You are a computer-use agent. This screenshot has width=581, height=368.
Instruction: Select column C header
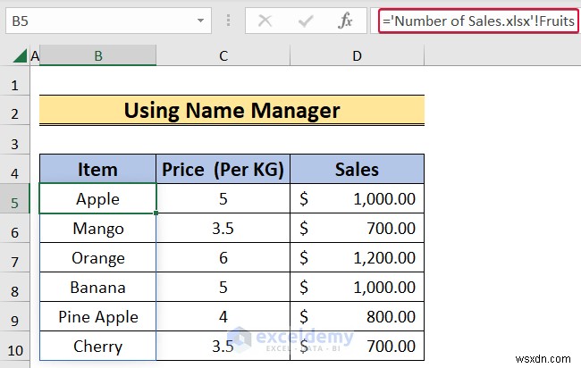click(x=223, y=56)
